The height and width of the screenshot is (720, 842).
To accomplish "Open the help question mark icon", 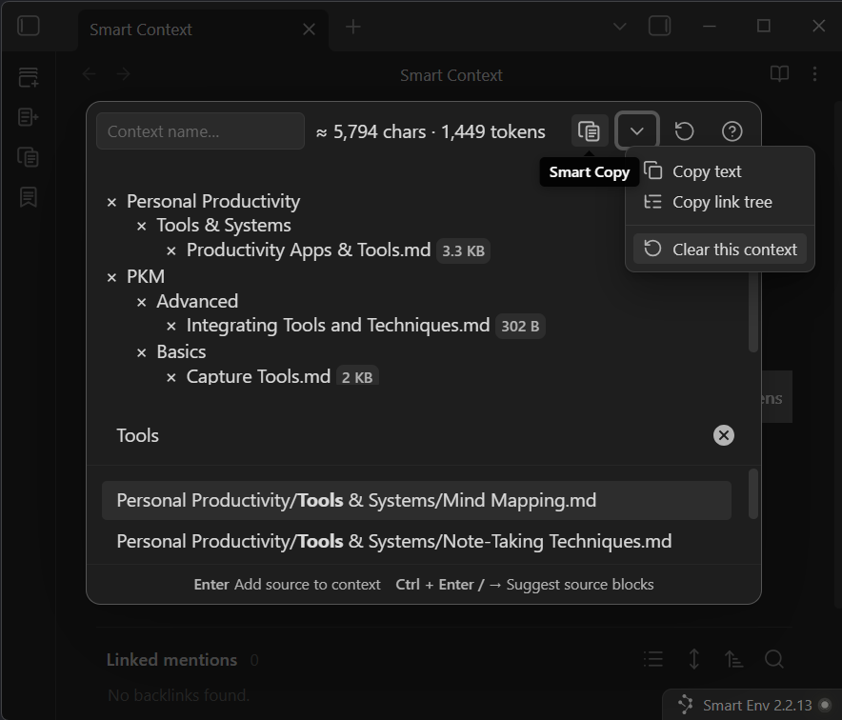I will [x=732, y=131].
